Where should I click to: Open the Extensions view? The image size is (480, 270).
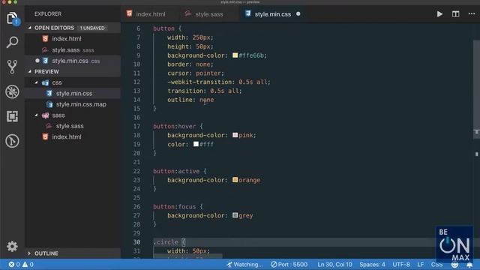tap(12, 116)
